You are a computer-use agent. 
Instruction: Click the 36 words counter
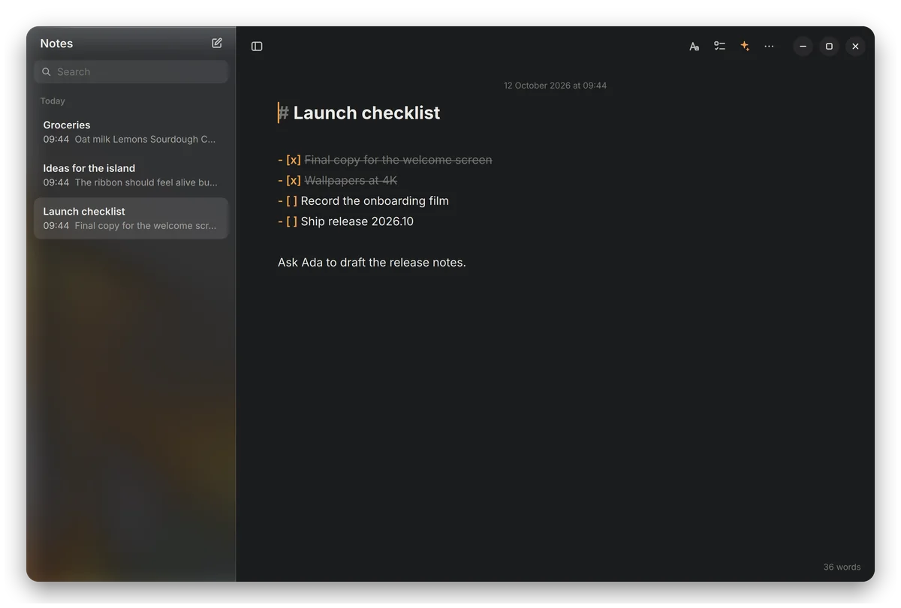pyautogui.click(x=842, y=567)
